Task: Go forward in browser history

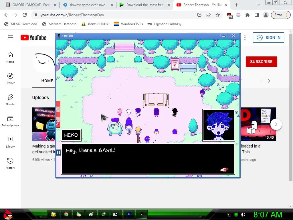Action: (x=15, y=15)
